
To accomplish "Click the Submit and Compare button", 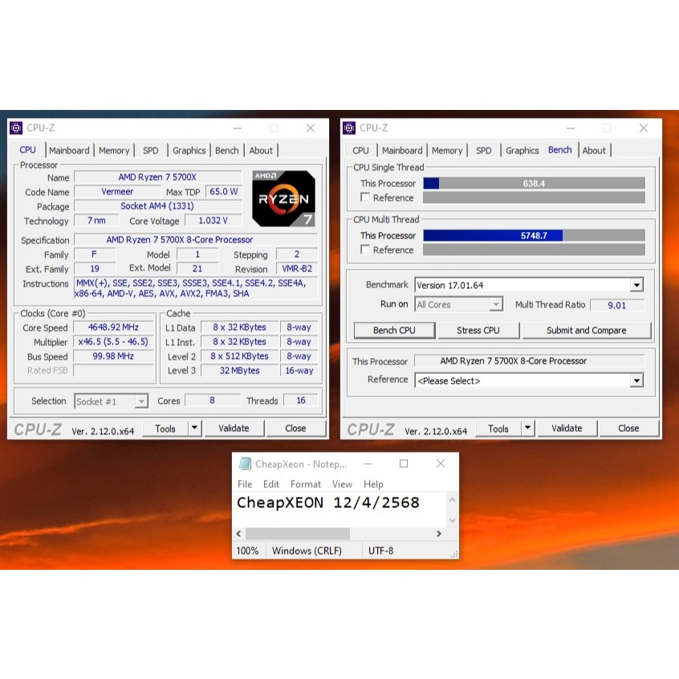I will click(586, 330).
